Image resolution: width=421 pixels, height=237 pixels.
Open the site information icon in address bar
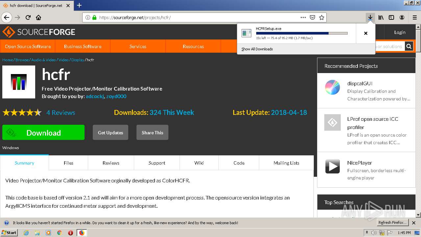[x=87, y=17]
